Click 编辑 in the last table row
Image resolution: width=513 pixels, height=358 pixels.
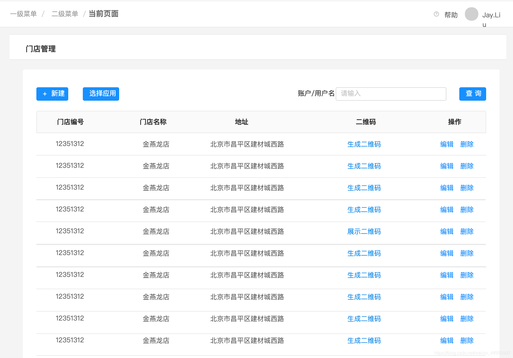(447, 341)
